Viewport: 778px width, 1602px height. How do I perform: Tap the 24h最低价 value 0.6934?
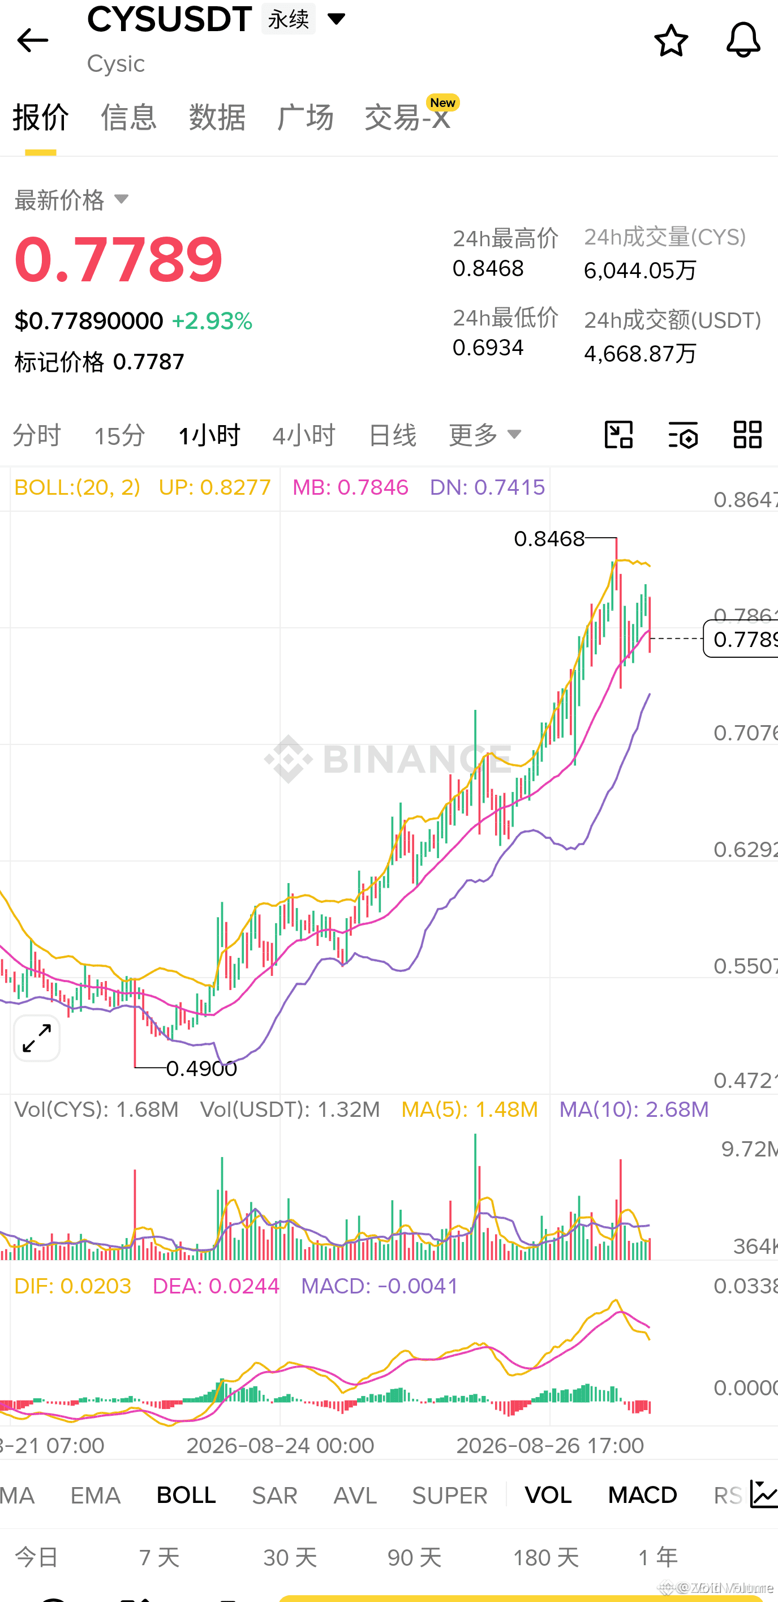point(488,348)
